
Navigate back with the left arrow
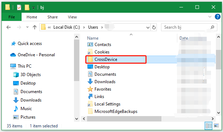(x=9, y=27)
